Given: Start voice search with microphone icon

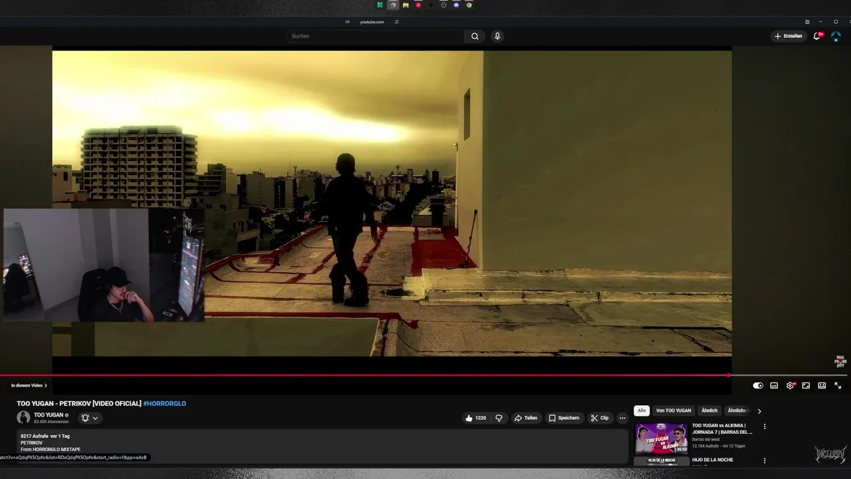Looking at the screenshot, I should (x=497, y=36).
